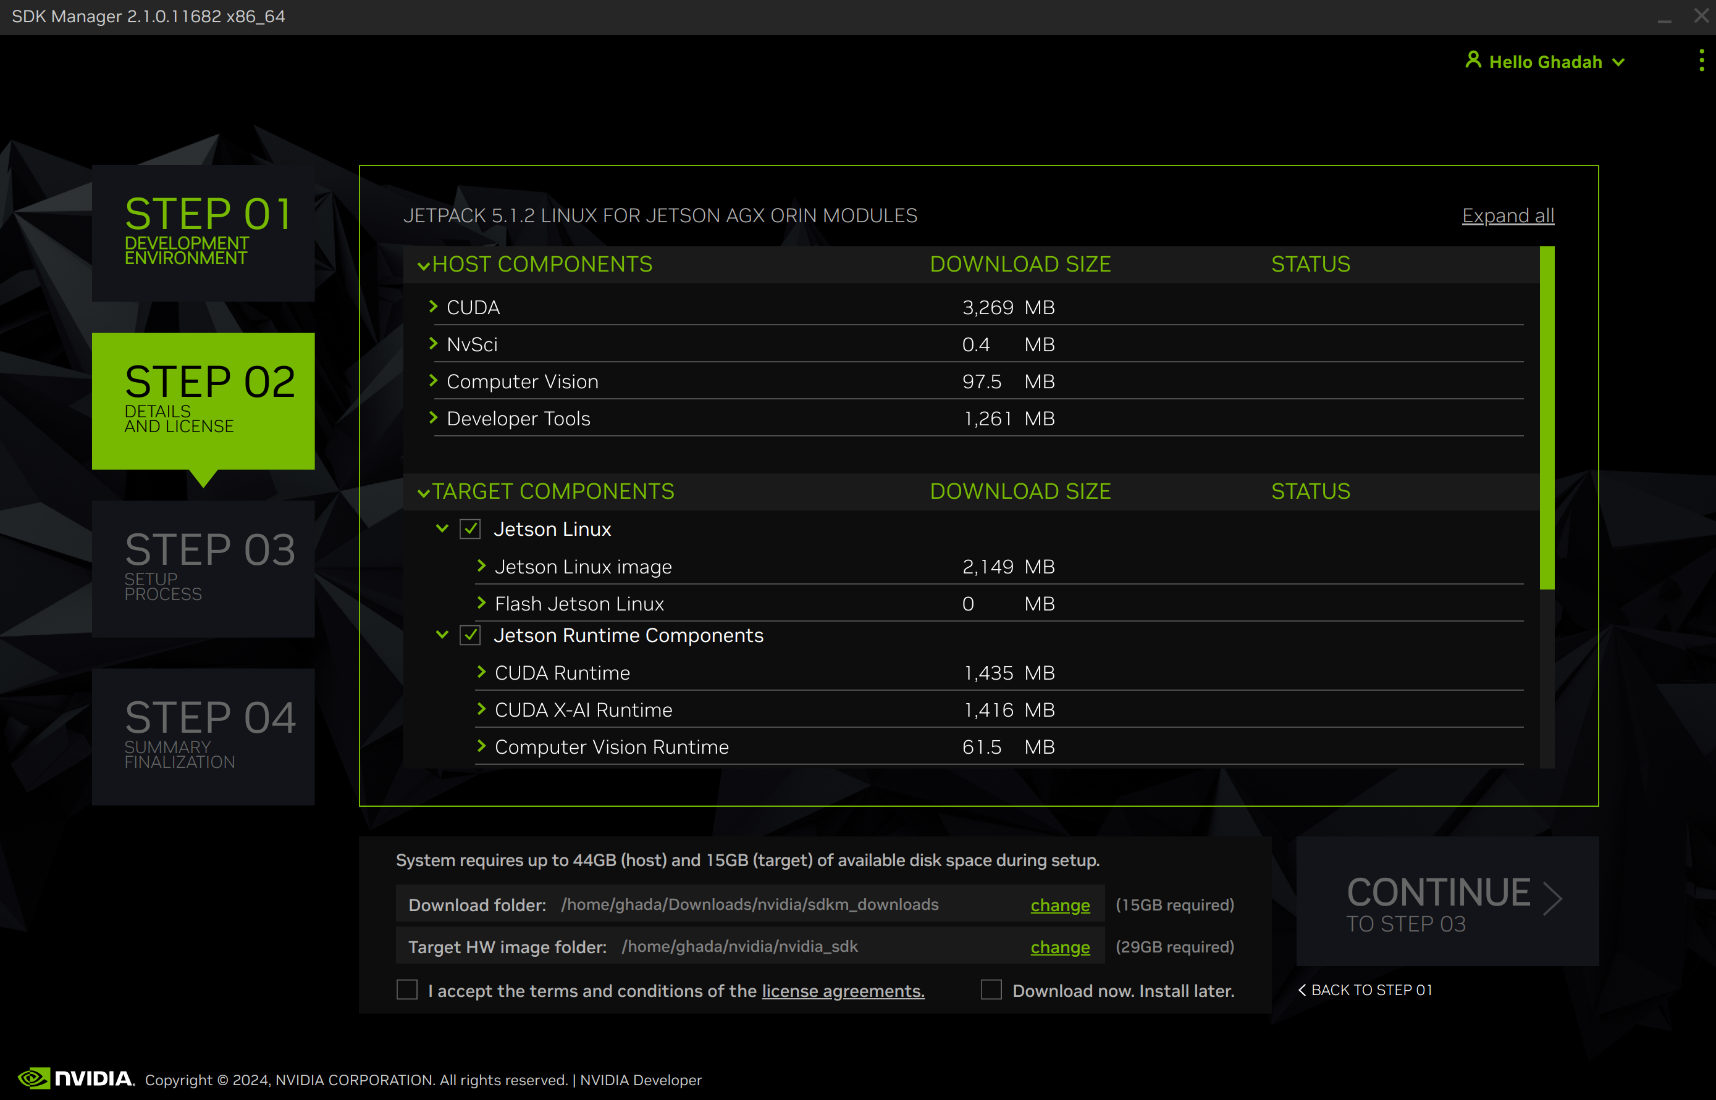Viewport: 1716px width, 1100px height.
Task: Open the license agreements link
Action: tap(842, 991)
